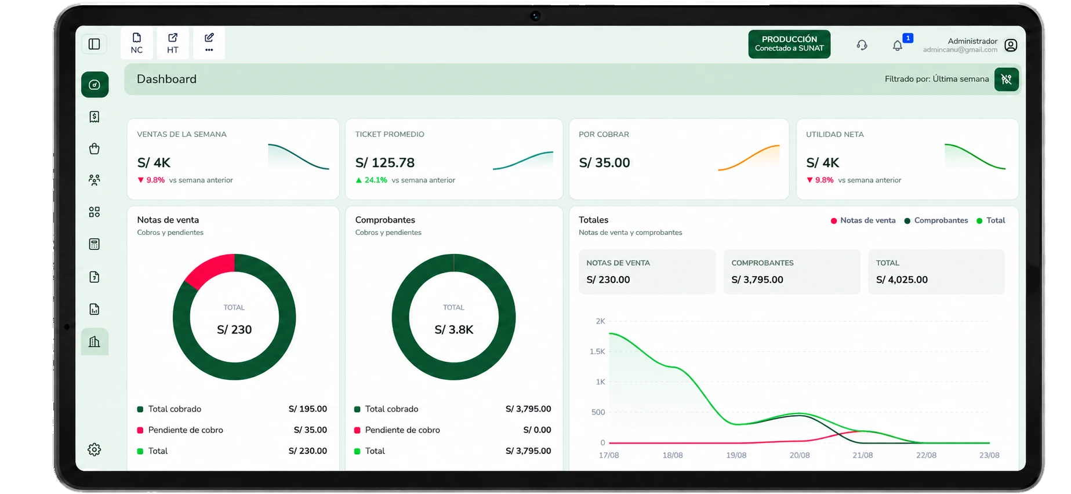Click the 'Filtrado por: Última semana' label

tap(937, 79)
